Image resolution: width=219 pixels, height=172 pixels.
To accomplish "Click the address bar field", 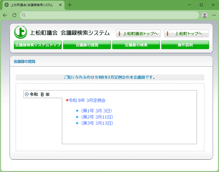I will [109, 15].
